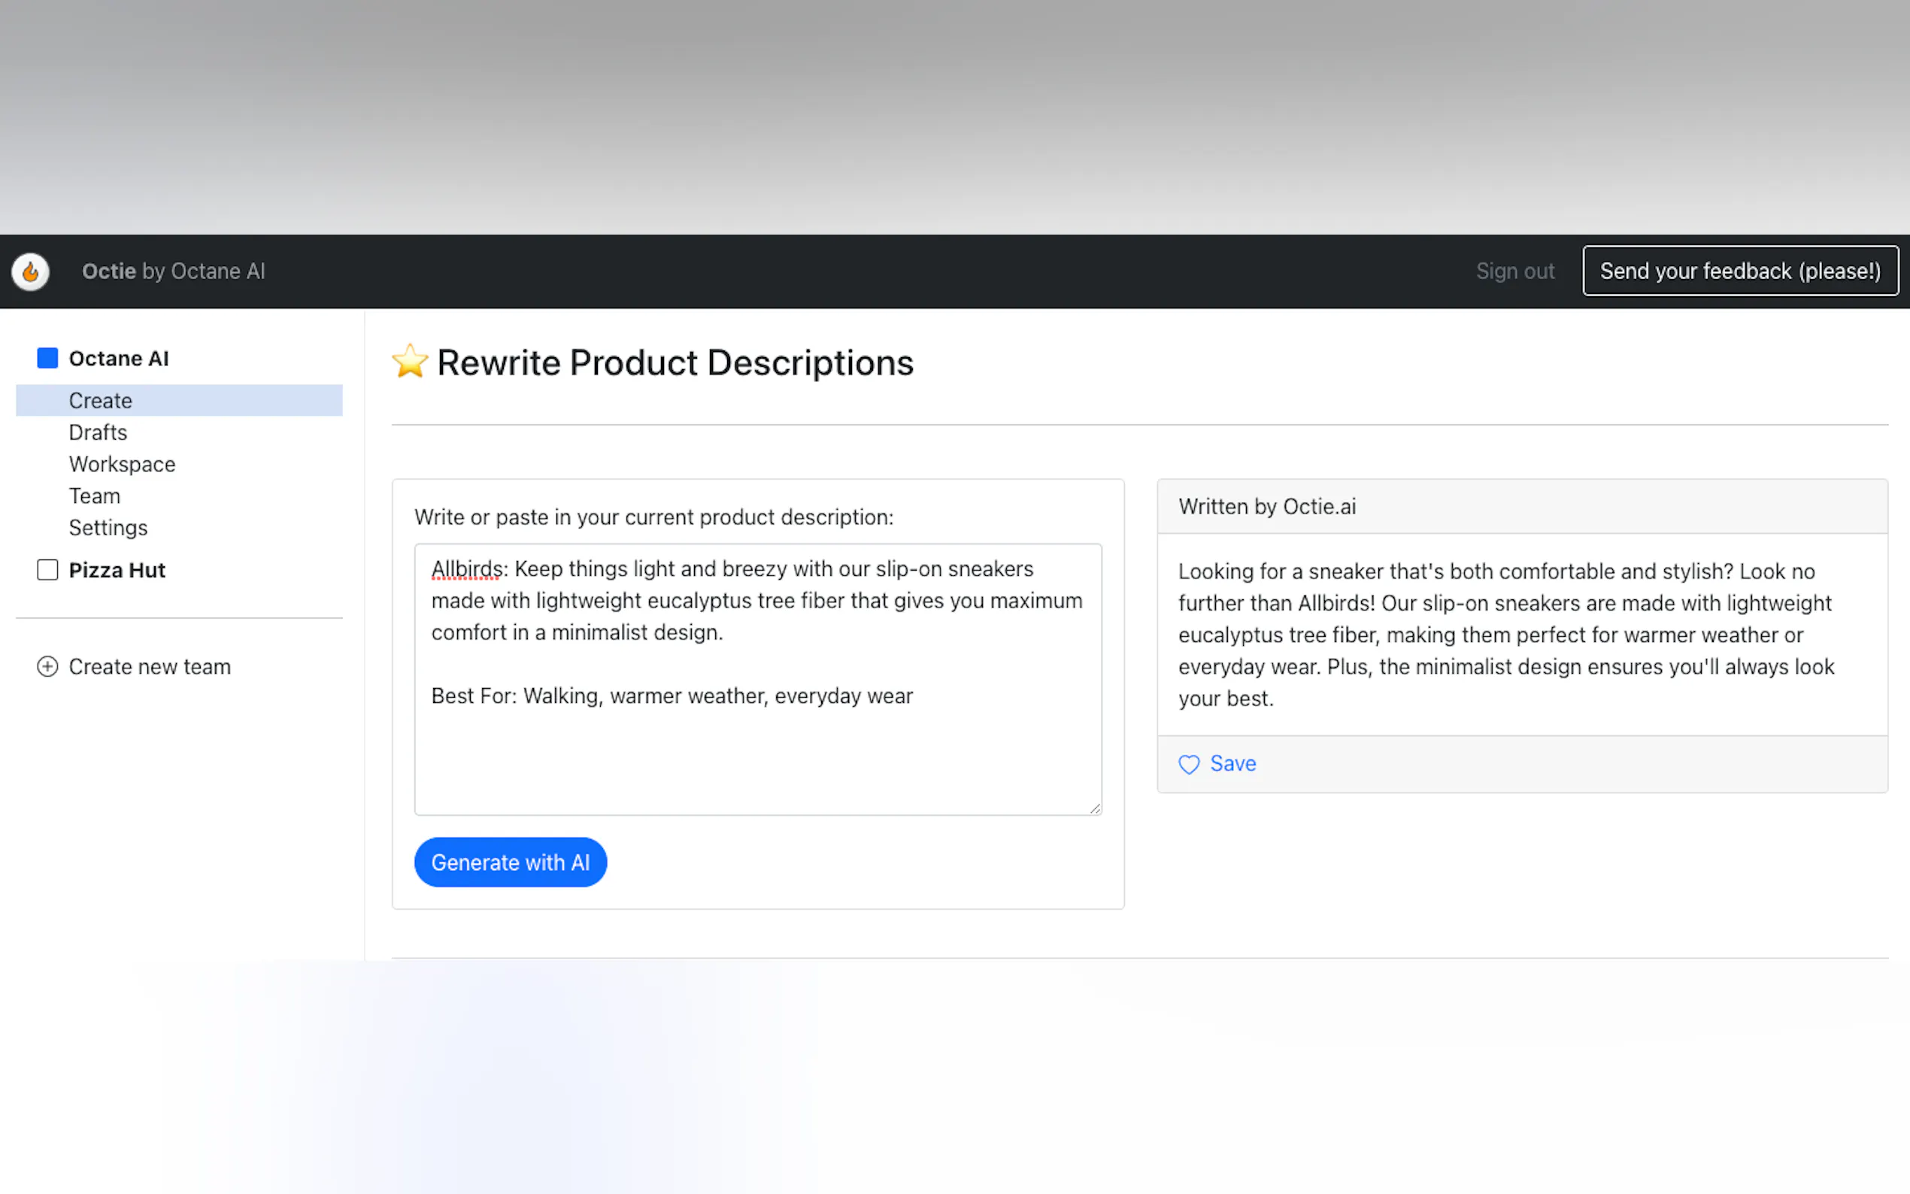1910x1194 pixels.
Task: Click the textarea resize handle corner
Action: pos(1094,808)
